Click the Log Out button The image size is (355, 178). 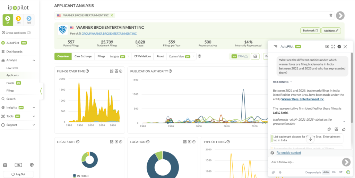(x=18, y=175)
